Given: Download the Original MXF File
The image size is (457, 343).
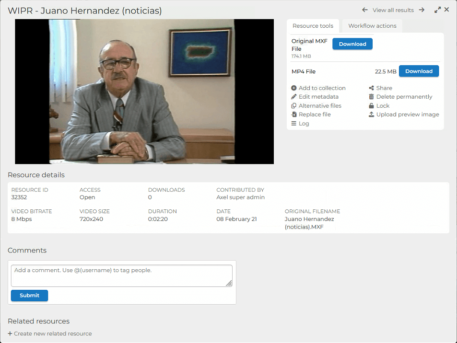Looking at the screenshot, I should [x=352, y=44].
